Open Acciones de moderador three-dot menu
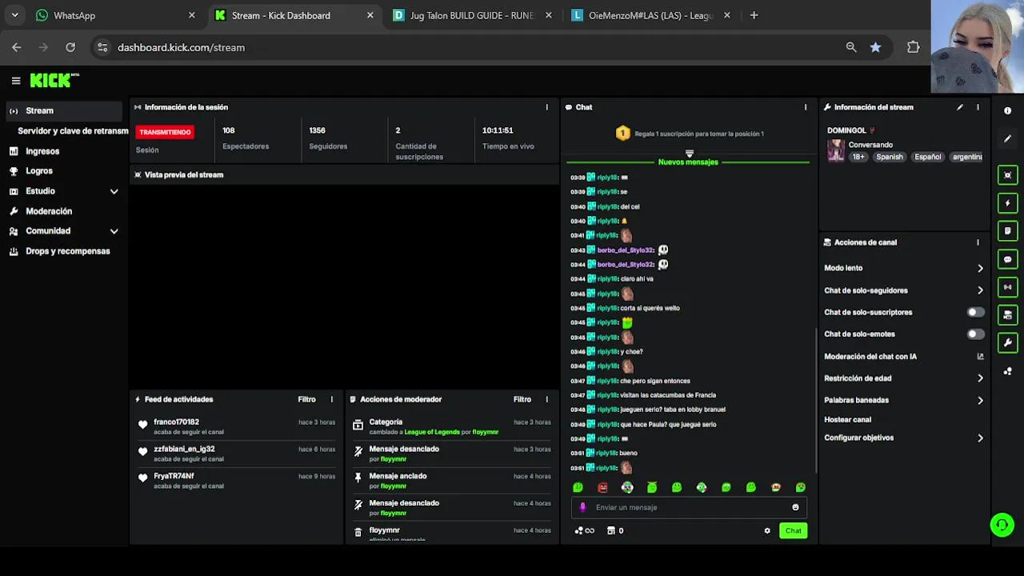The height and width of the screenshot is (576, 1024). pos(547,399)
